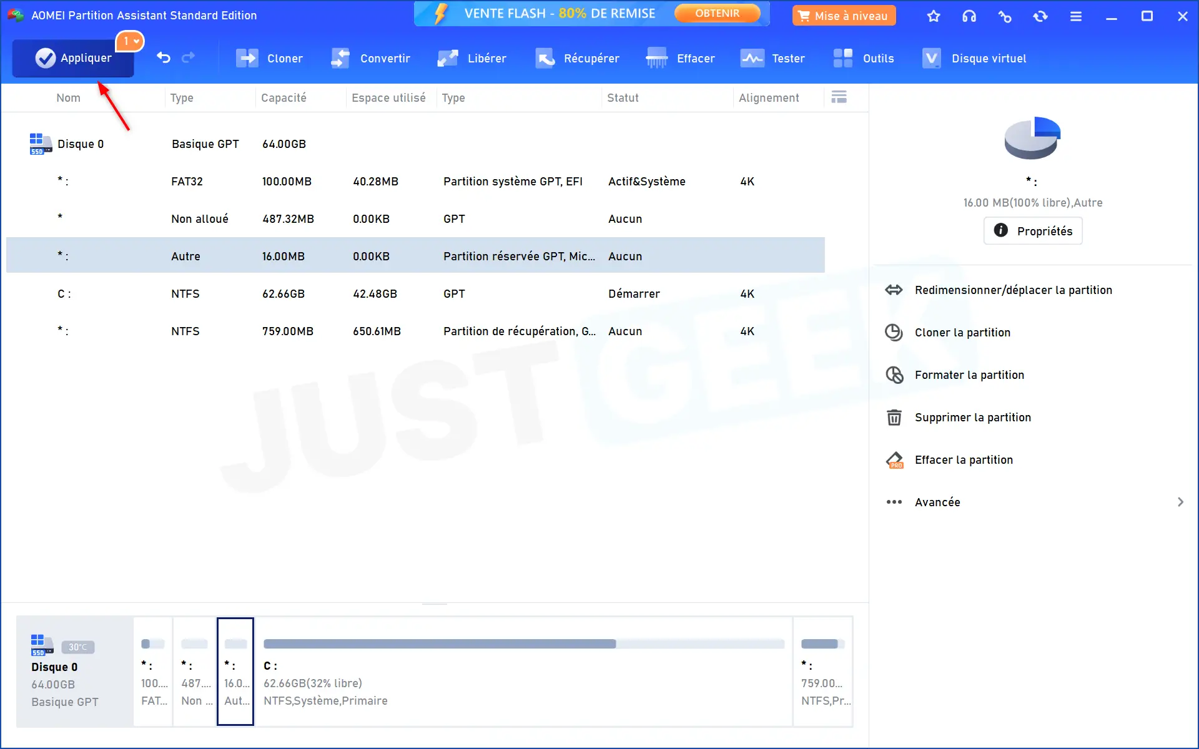Click Cloner la partition

pyautogui.click(x=962, y=333)
